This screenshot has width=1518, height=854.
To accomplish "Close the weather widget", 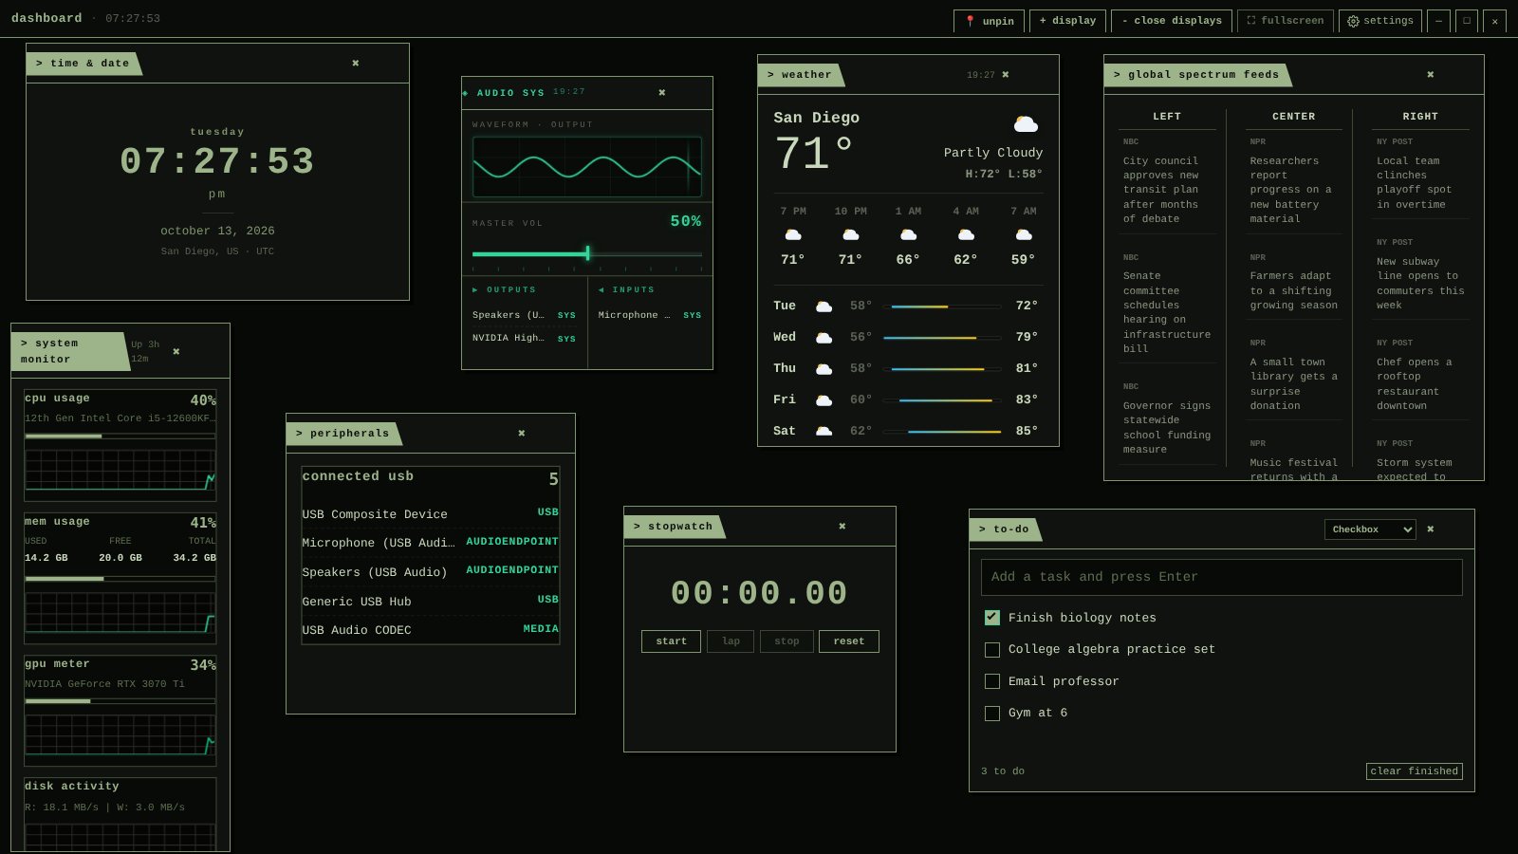I will point(1006,75).
